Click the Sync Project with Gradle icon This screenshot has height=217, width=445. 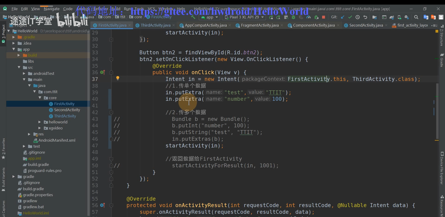point(392,17)
